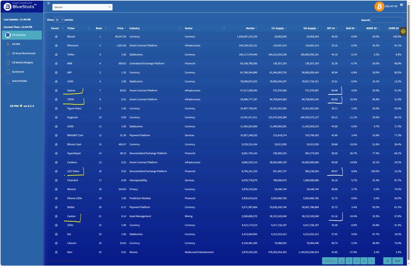Favorite Bitcoin with its star
Image resolution: width=411 pixels, height=266 pixels.
56,37
